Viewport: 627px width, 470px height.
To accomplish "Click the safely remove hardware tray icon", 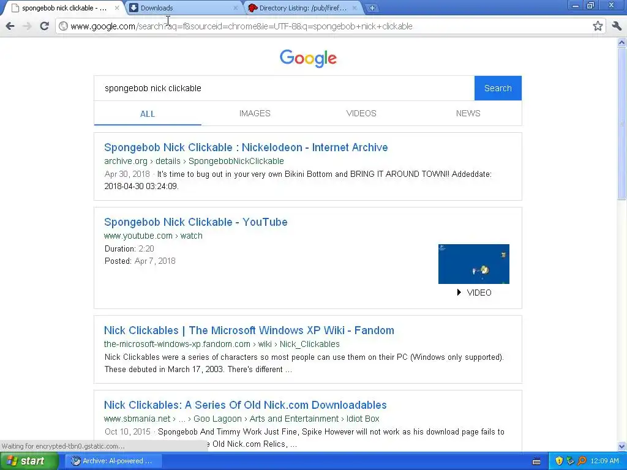I will pos(570,461).
